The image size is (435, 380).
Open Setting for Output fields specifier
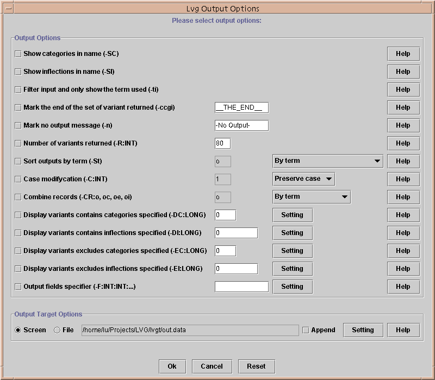pos(292,287)
